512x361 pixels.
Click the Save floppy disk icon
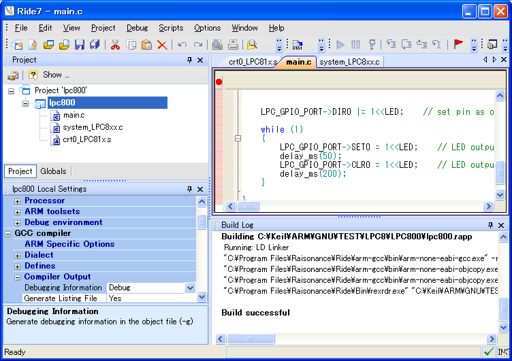click(x=80, y=44)
